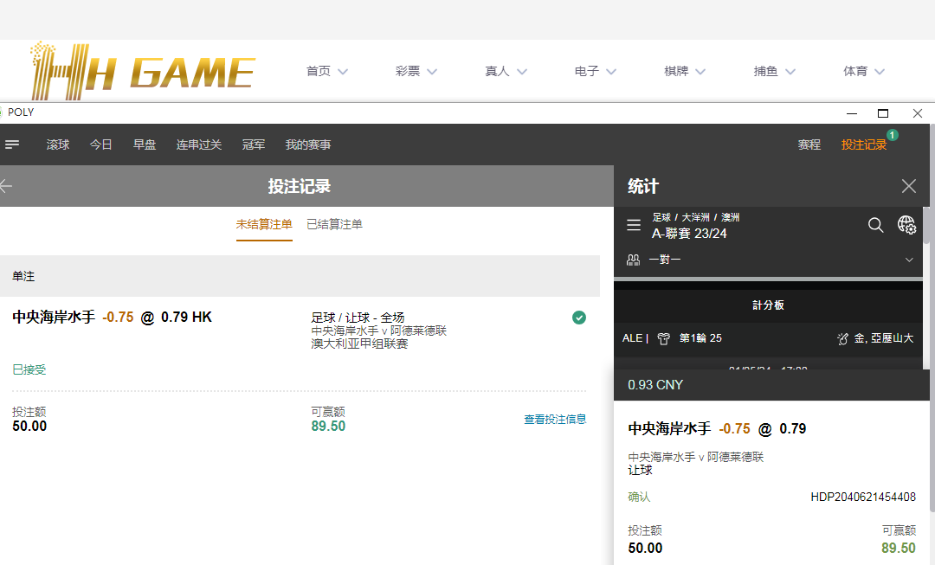Screen dimensions: 935x565
Task: Expand the 真人 live casino menu
Action: pos(506,71)
